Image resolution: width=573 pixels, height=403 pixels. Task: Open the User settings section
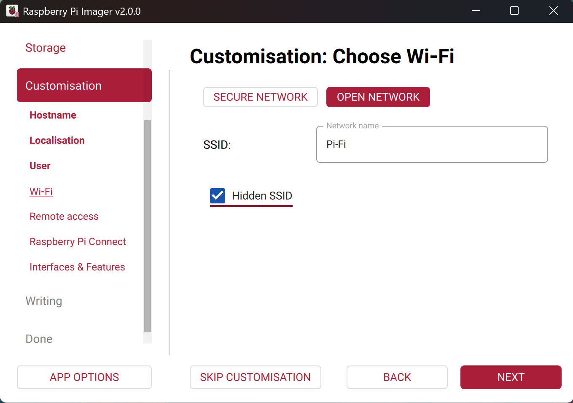pos(40,166)
